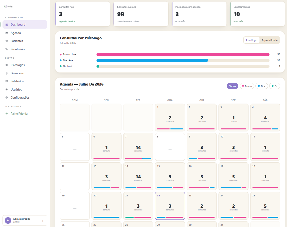This screenshot has width=287, height=227.
Task: Click the Financeiro currency icon
Action: coord(7,73)
